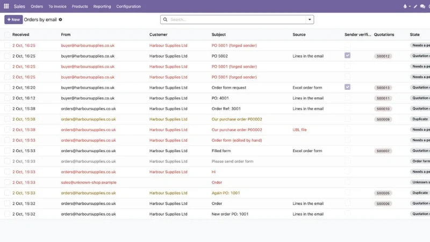Open the drop icon dropdown caret
The width and height of the screenshot is (430, 242).
pyautogui.click(x=410, y=6)
